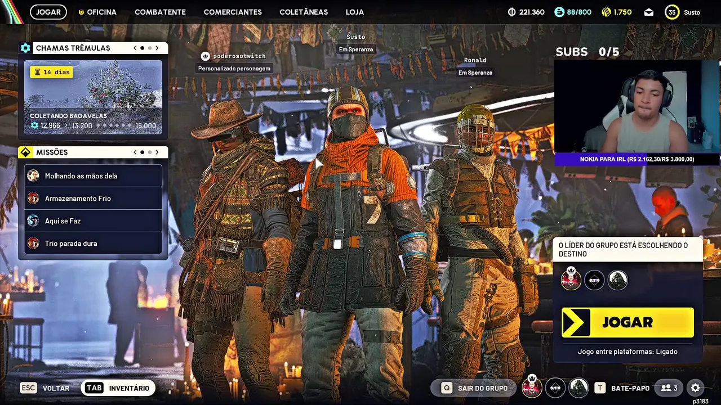Click Jogo entre plataformas: Ligado text
721x405 pixels.
[x=627, y=352]
